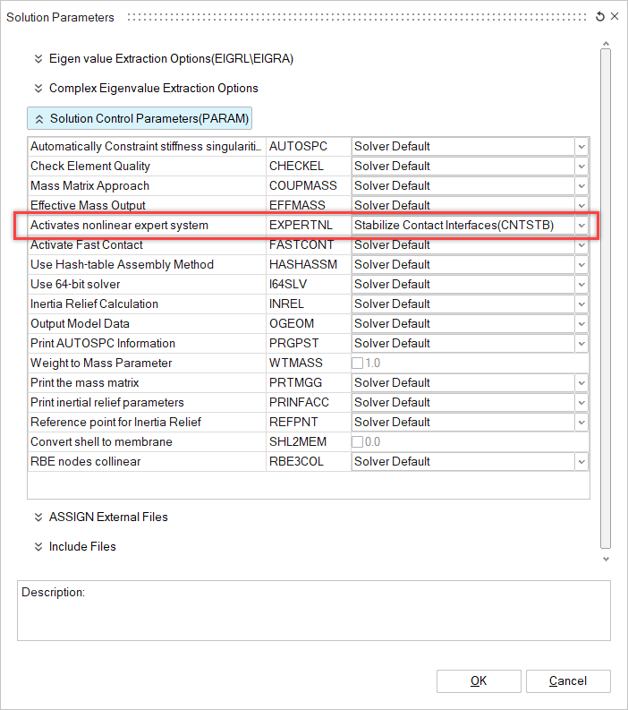
Task: Click OK to confirm parameters
Action: coord(479,681)
